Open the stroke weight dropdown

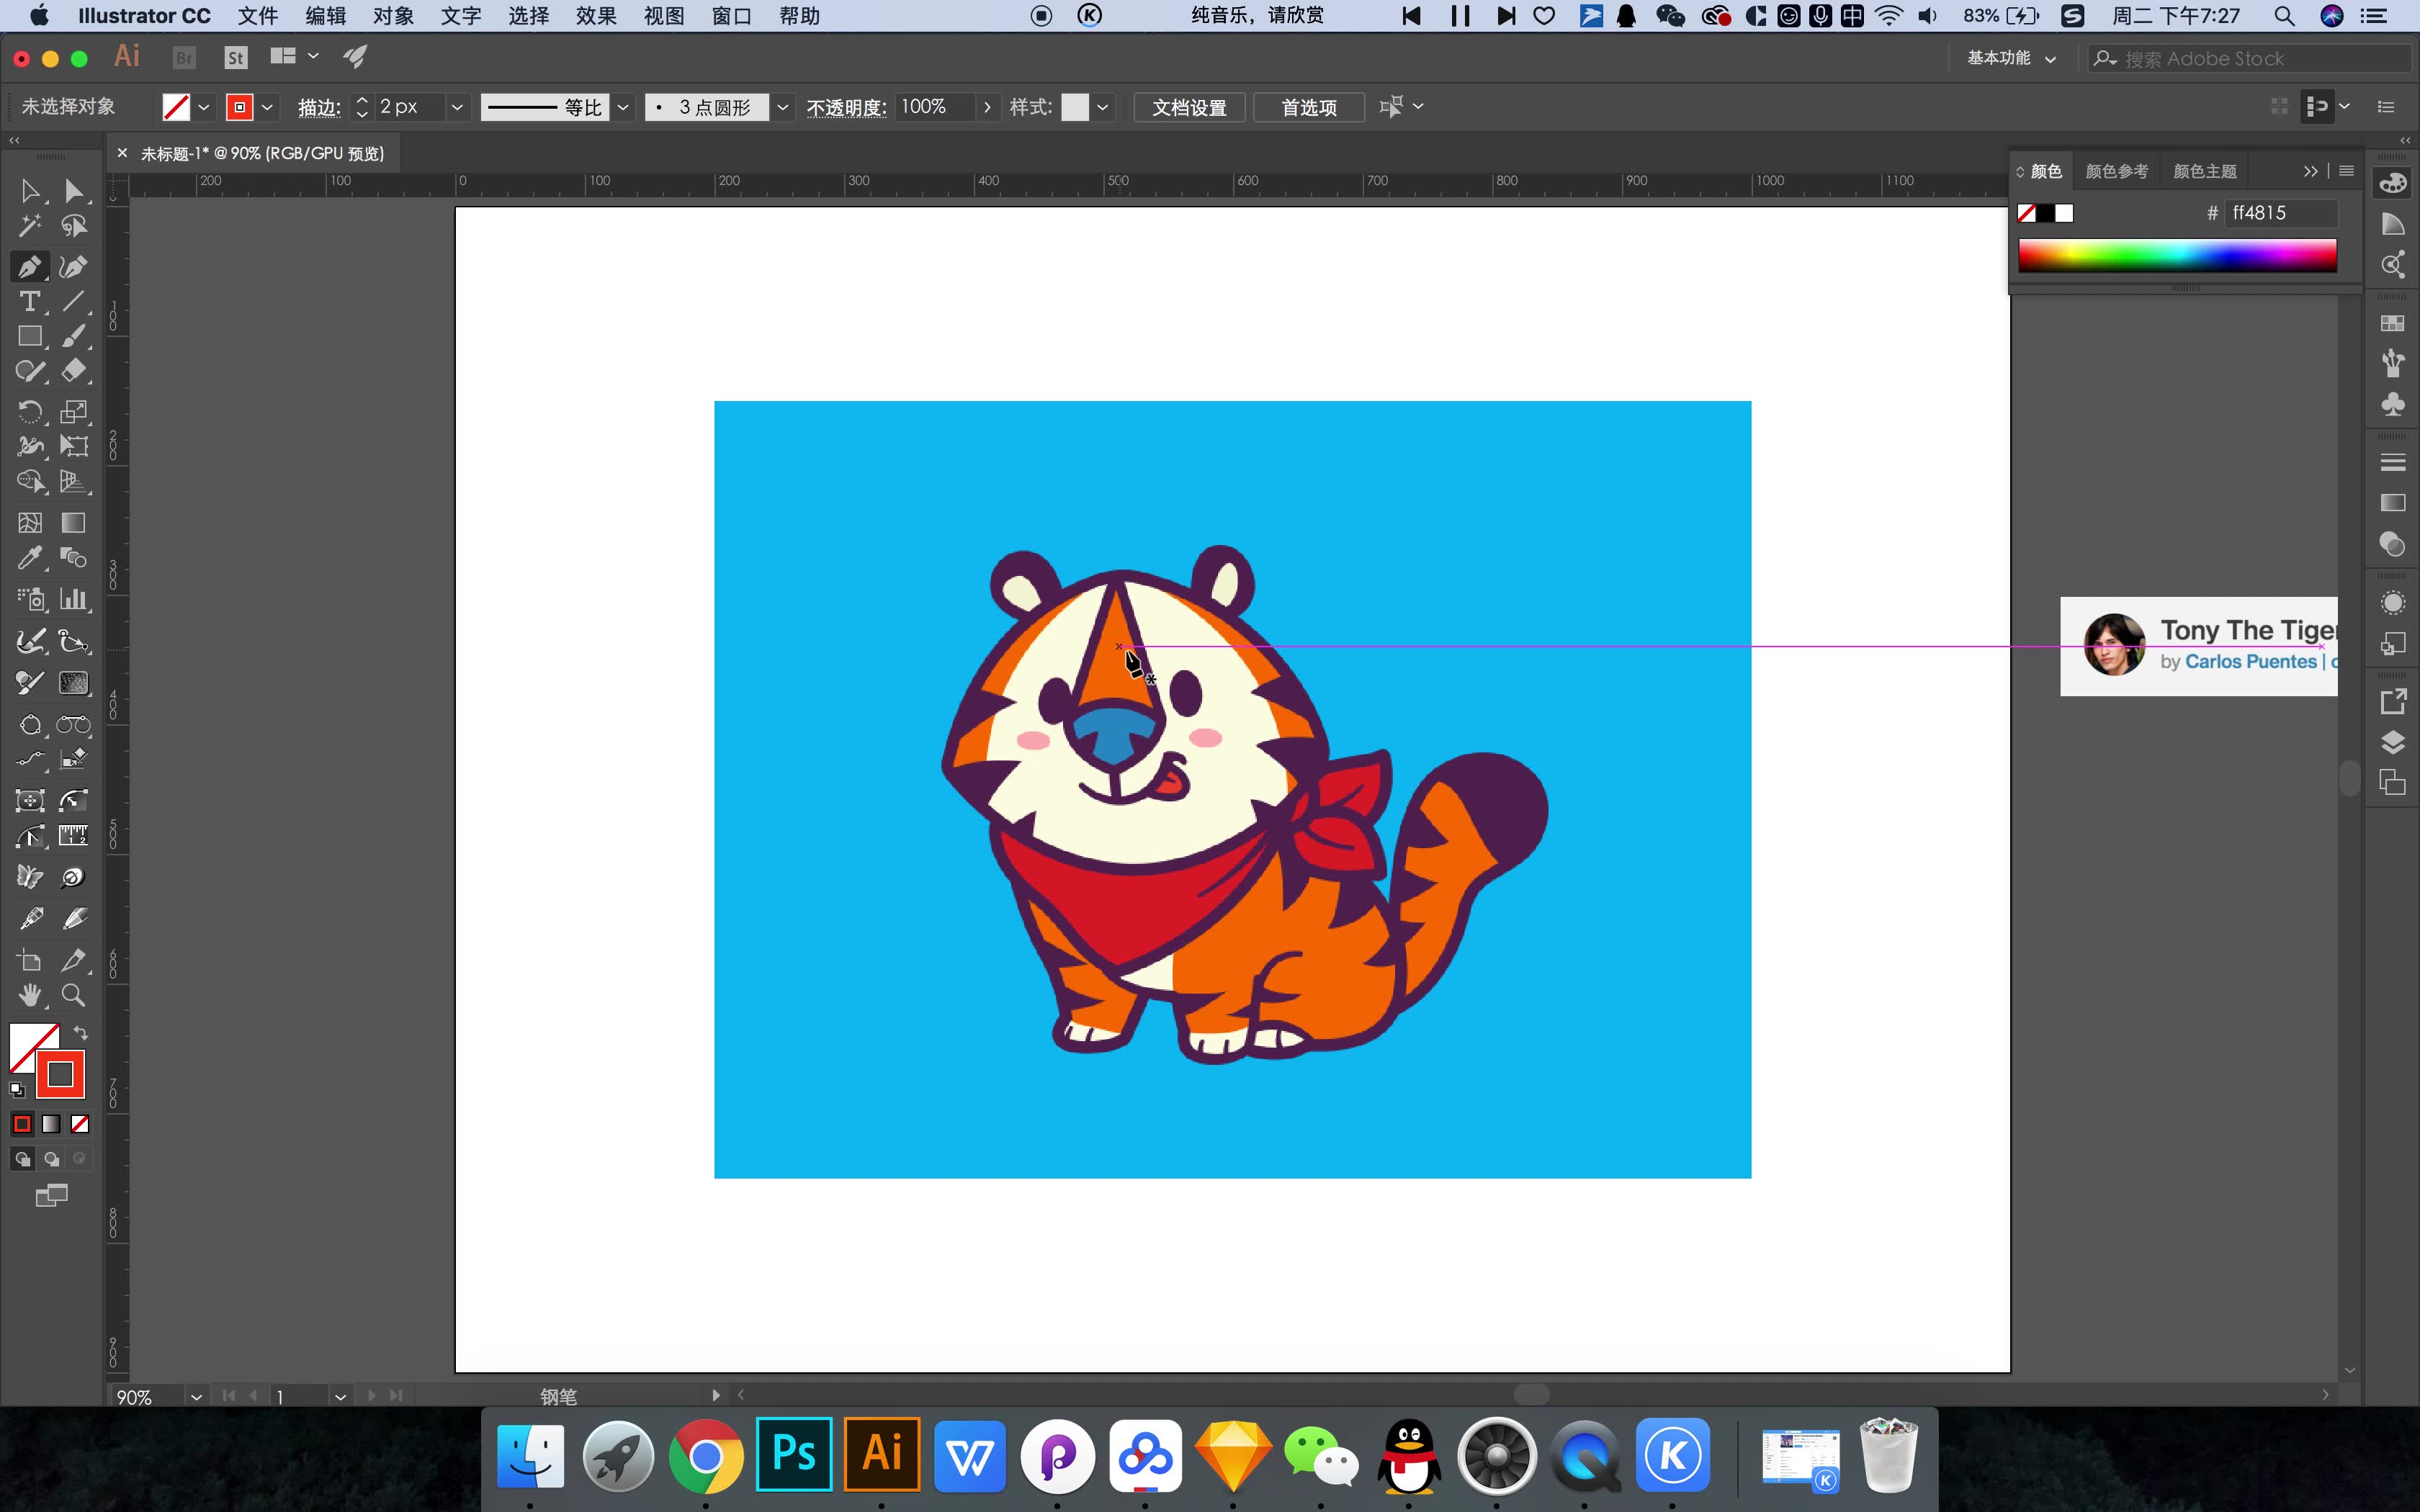457,107
